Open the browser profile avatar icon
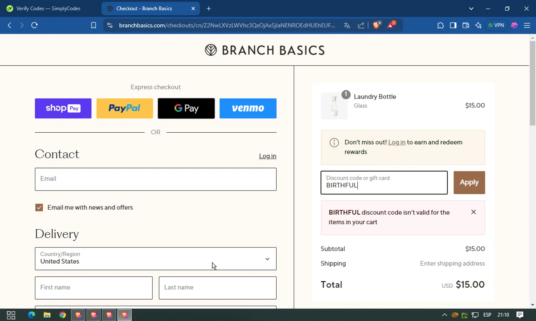 click(x=515, y=25)
